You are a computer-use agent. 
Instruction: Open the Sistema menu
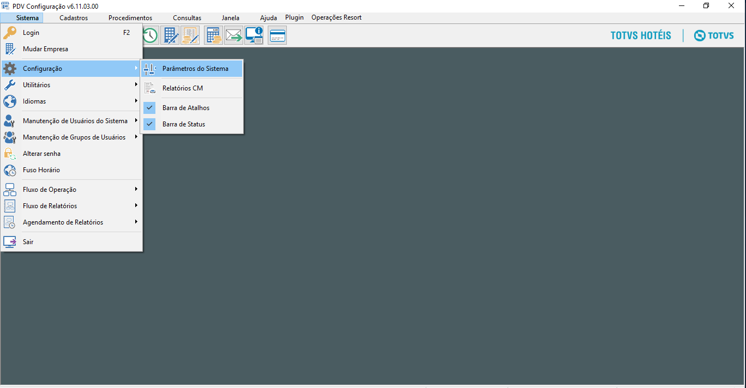point(27,18)
